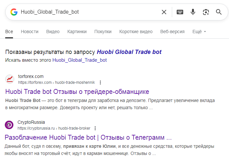Viewport: 229px width, 165px height.
Task: Open Huobi Trade bot Отзывы result link
Action: [77, 91]
